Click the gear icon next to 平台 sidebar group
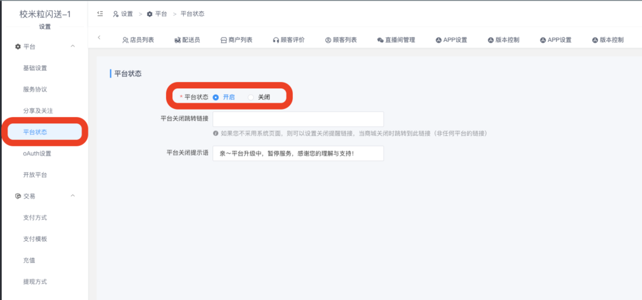Image resolution: width=642 pixels, height=300 pixels. [x=18, y=46]
